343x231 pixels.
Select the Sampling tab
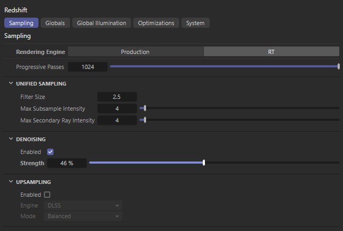pyautogui.click(x=21, y=23)
